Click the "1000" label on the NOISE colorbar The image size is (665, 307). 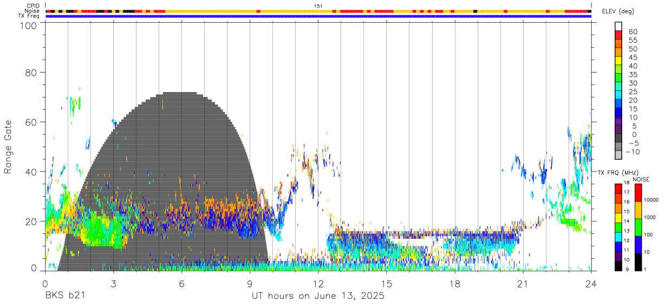click(x=649, y=217)
